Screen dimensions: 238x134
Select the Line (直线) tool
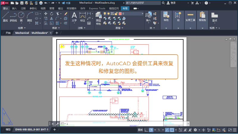[x=5, y=17]
